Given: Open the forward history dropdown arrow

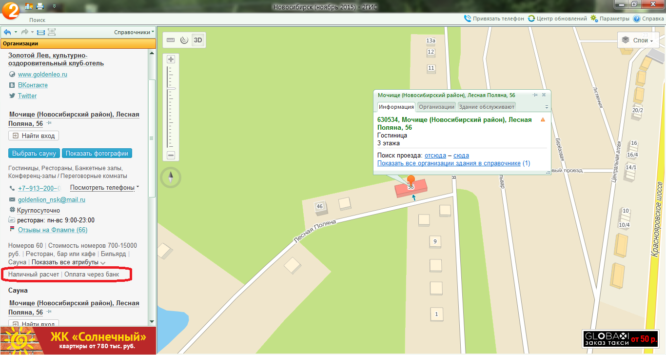Looking at the screenshot, I should pyautogui.click(x=32, y=32).
